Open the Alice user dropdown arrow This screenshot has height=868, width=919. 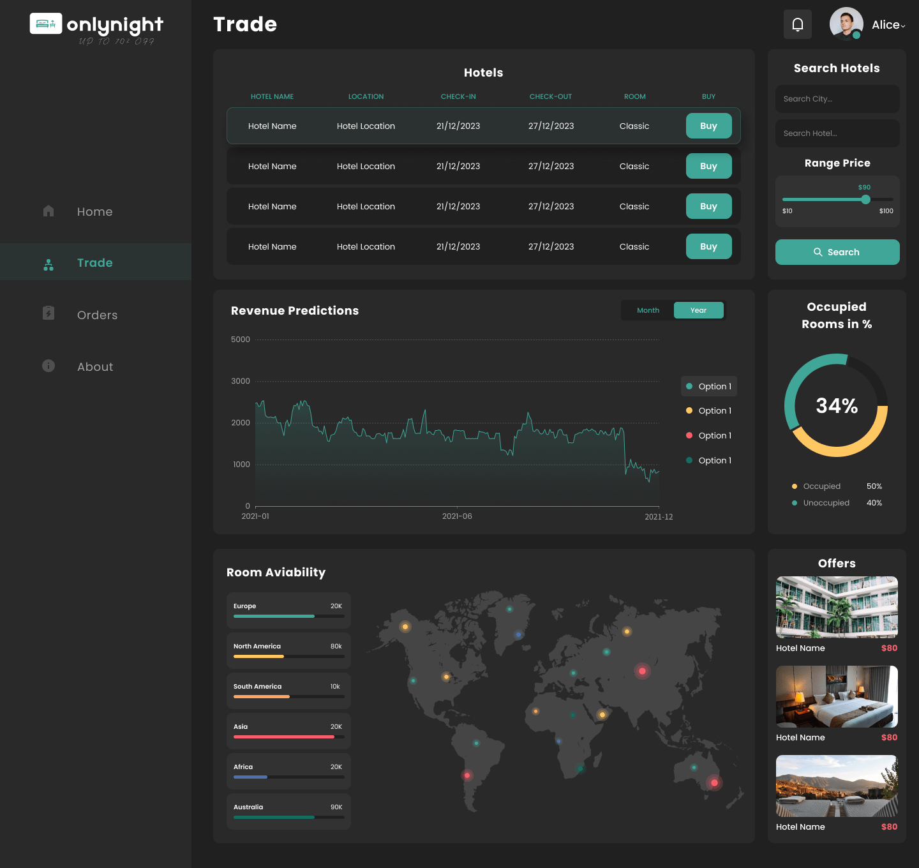tap(903, 26)
